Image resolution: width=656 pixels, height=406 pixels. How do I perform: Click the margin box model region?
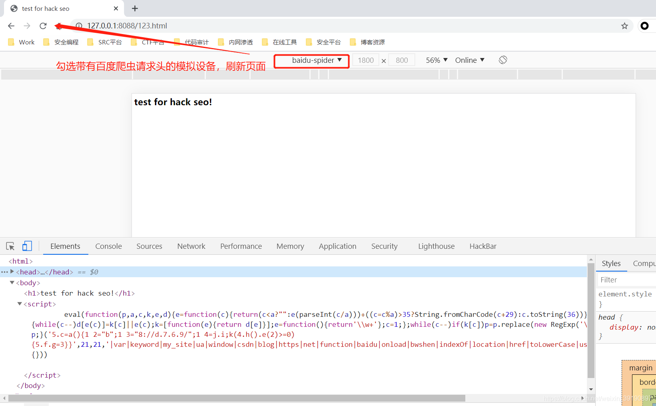pyautogui.click(x=640, y=368)
